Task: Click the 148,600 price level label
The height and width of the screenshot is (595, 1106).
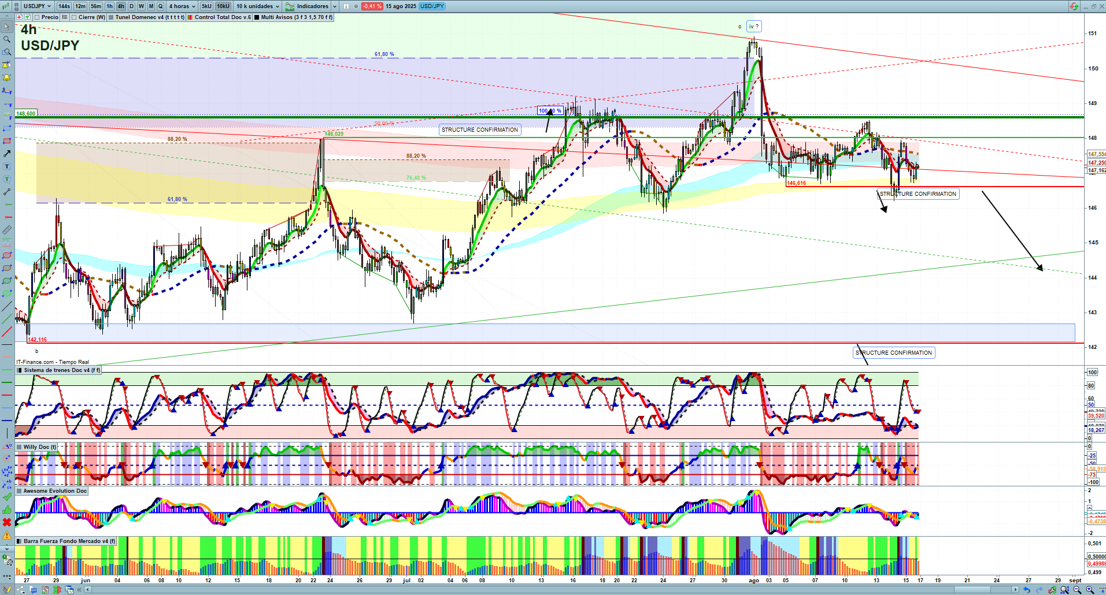Action: pos(26,114)
